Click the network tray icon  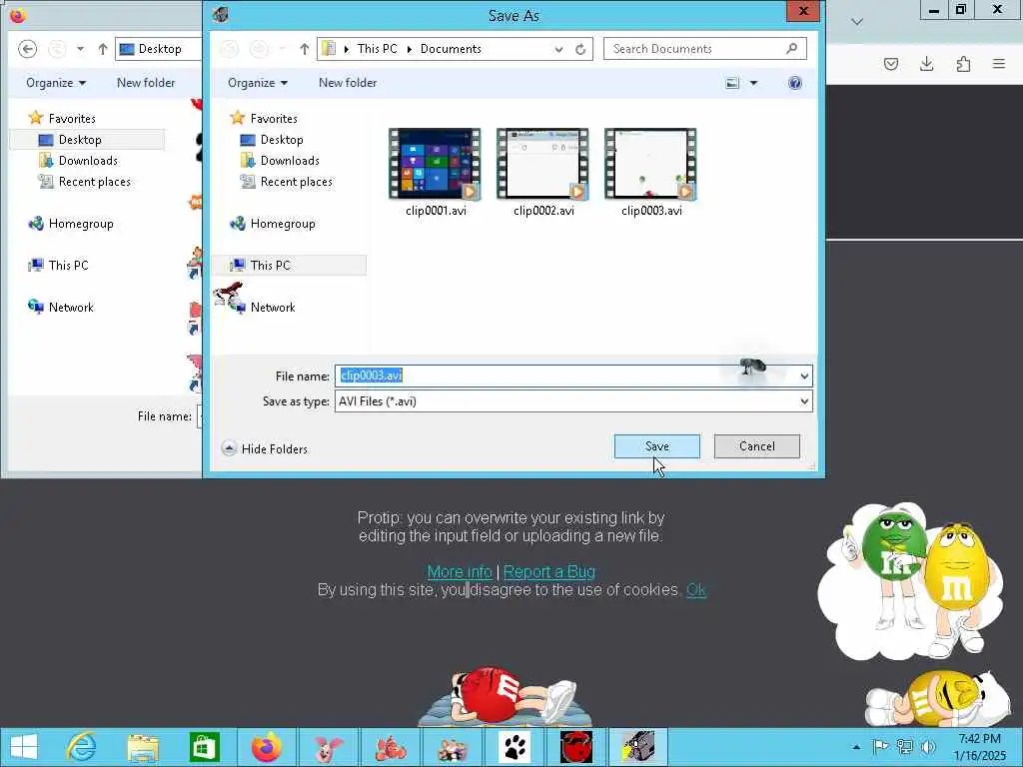tap(904, 747)
